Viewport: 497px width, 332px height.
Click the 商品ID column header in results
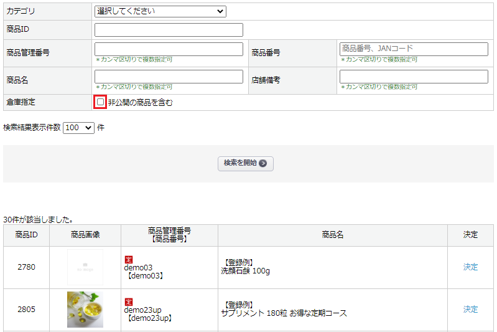pos(26,235)
